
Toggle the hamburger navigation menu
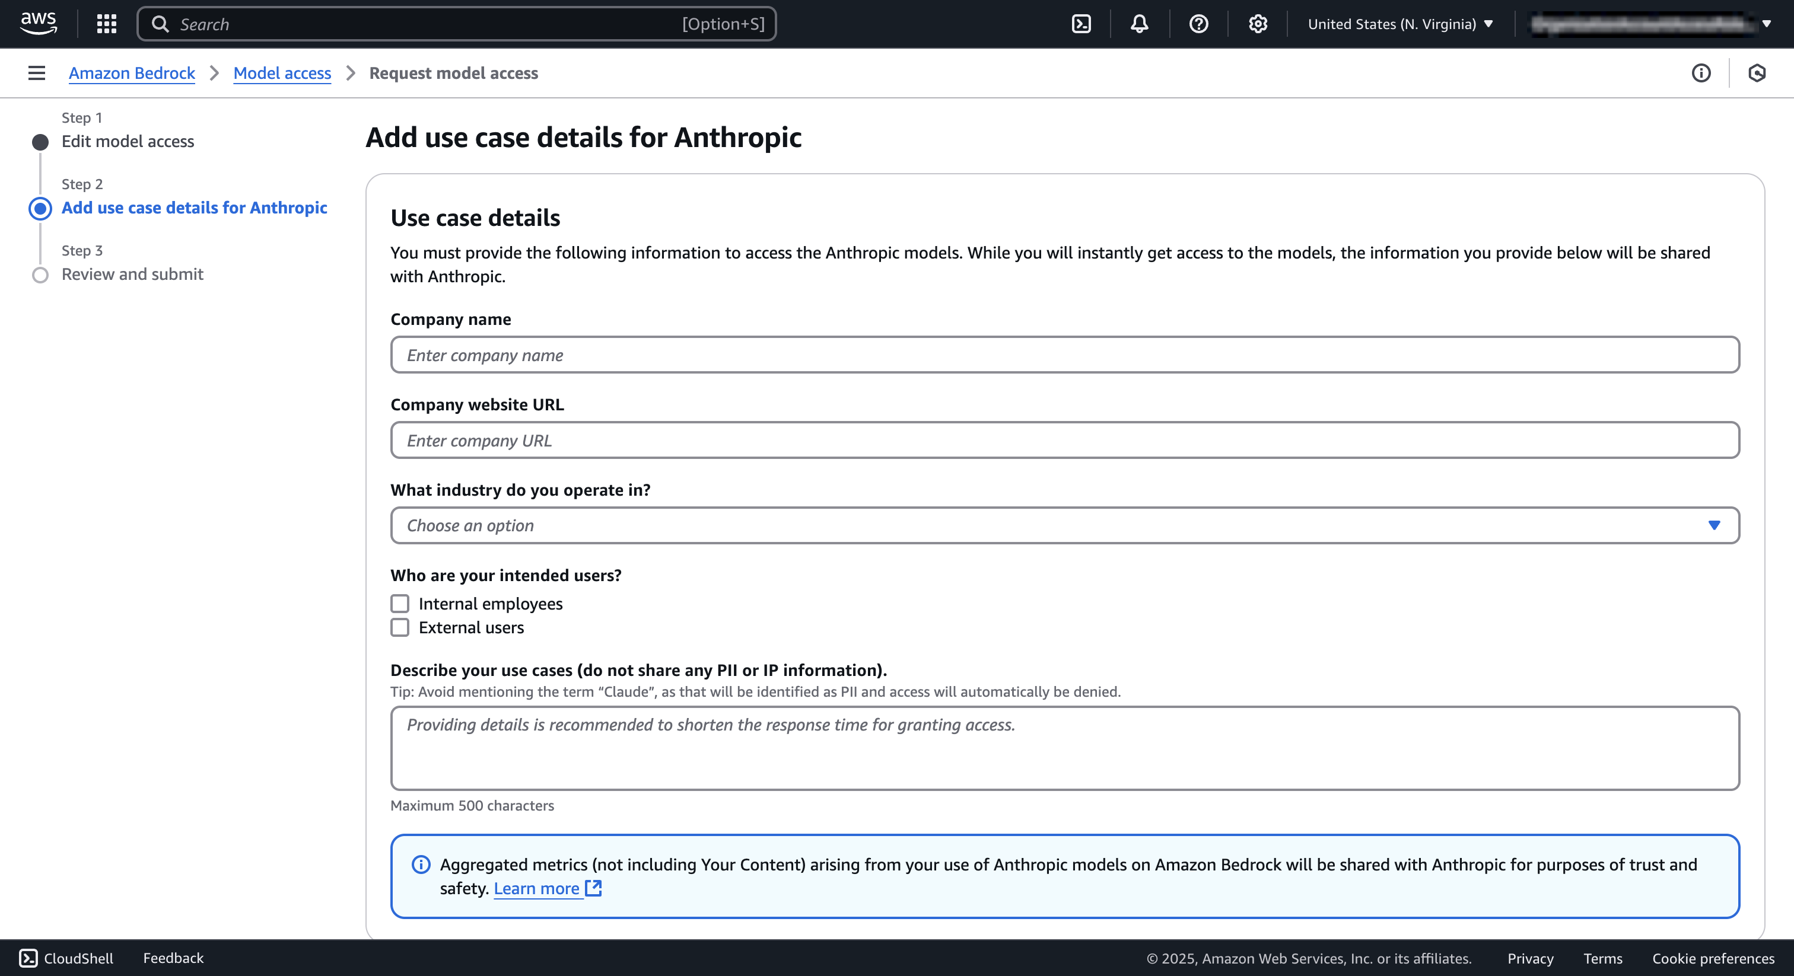click(x=37, y=73)
